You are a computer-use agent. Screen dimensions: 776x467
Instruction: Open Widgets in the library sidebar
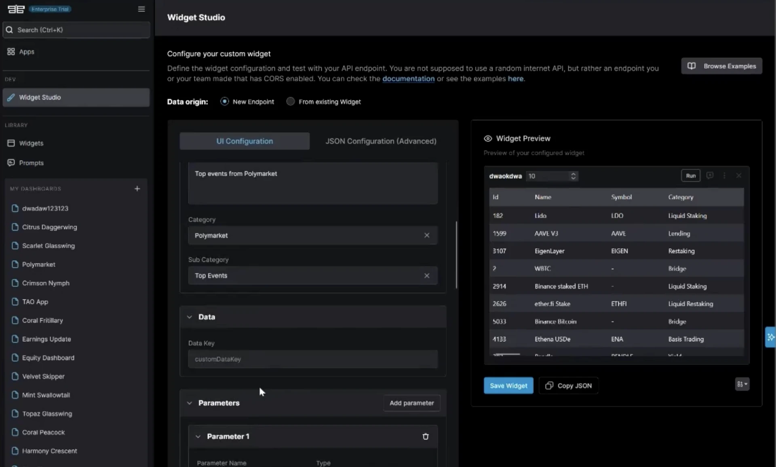tap(31, 143)
